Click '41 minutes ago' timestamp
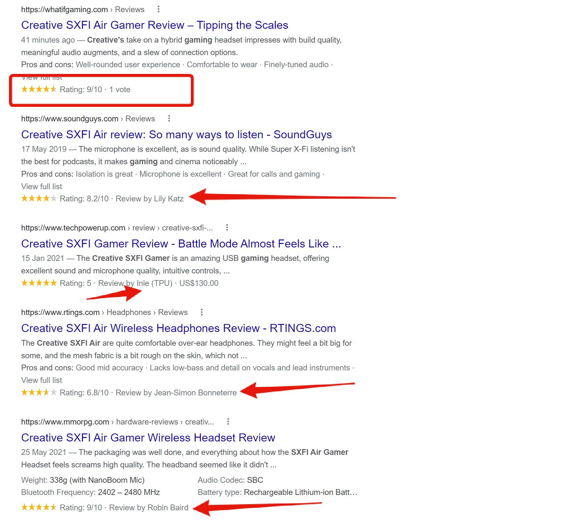This screenshot has width=571, height=525. point(48,40)
